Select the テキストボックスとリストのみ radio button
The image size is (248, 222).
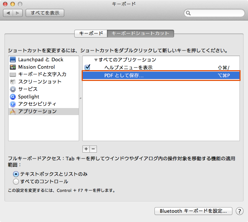(16, 174)
